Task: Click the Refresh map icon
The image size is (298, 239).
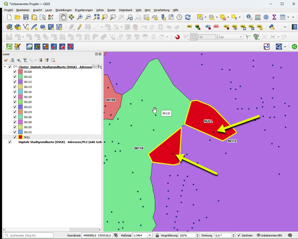Action: [188, 17]
